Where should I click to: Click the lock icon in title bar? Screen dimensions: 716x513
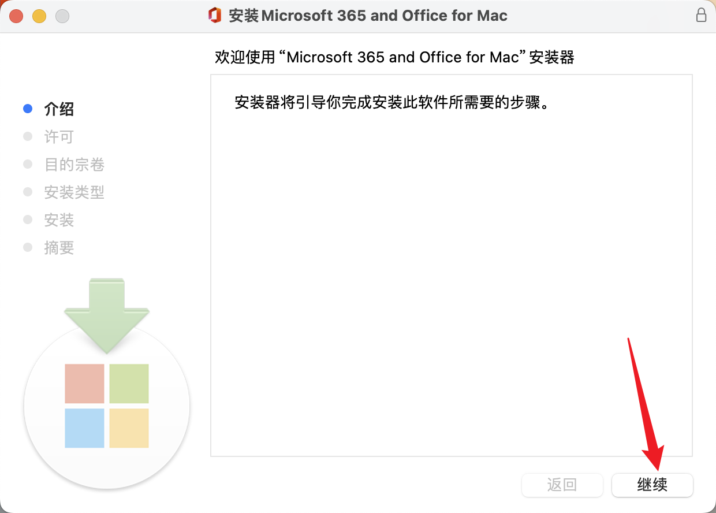point(701,15)
